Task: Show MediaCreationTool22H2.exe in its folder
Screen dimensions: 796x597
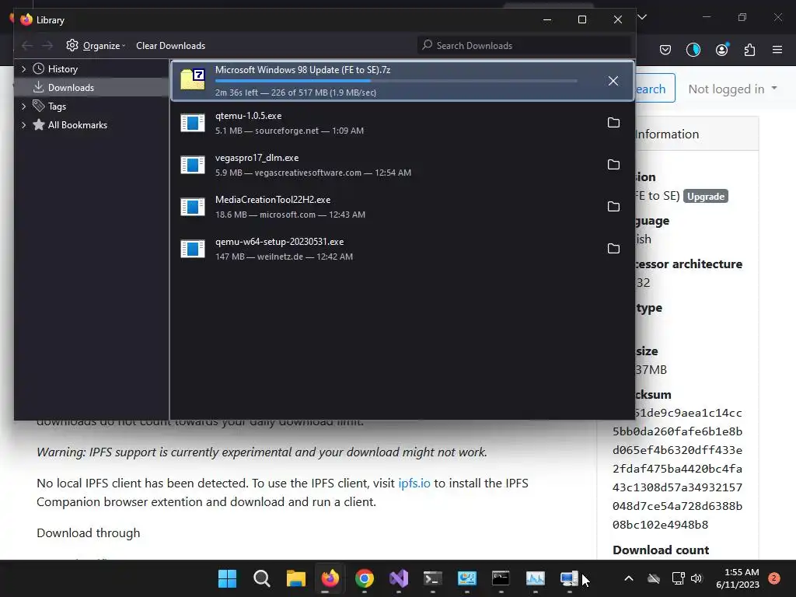Action: [x=613, y=207]
